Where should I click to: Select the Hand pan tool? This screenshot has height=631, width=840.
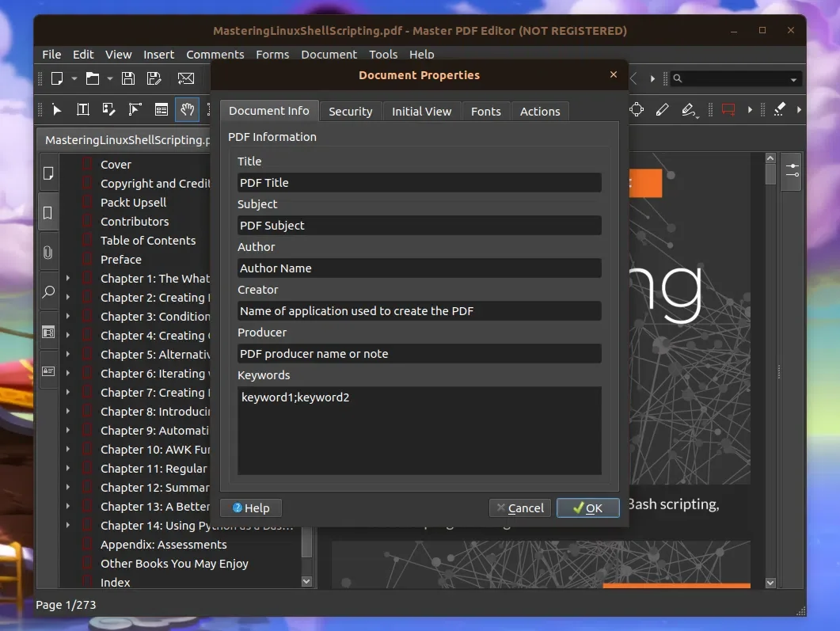pos(187,109)
